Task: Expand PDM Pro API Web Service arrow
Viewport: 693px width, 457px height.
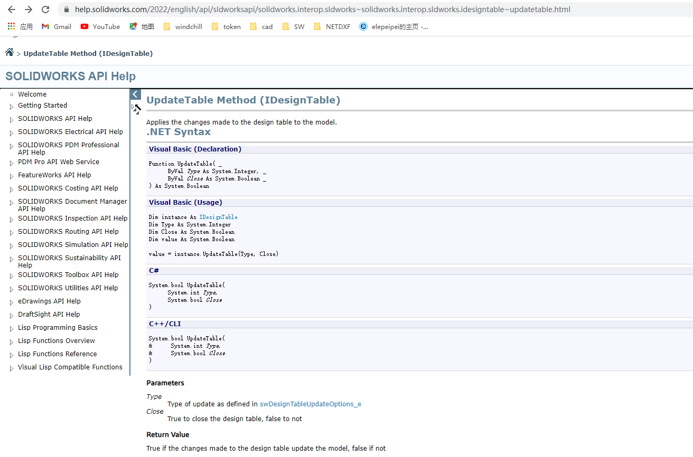Action: [x=12, y=163]
